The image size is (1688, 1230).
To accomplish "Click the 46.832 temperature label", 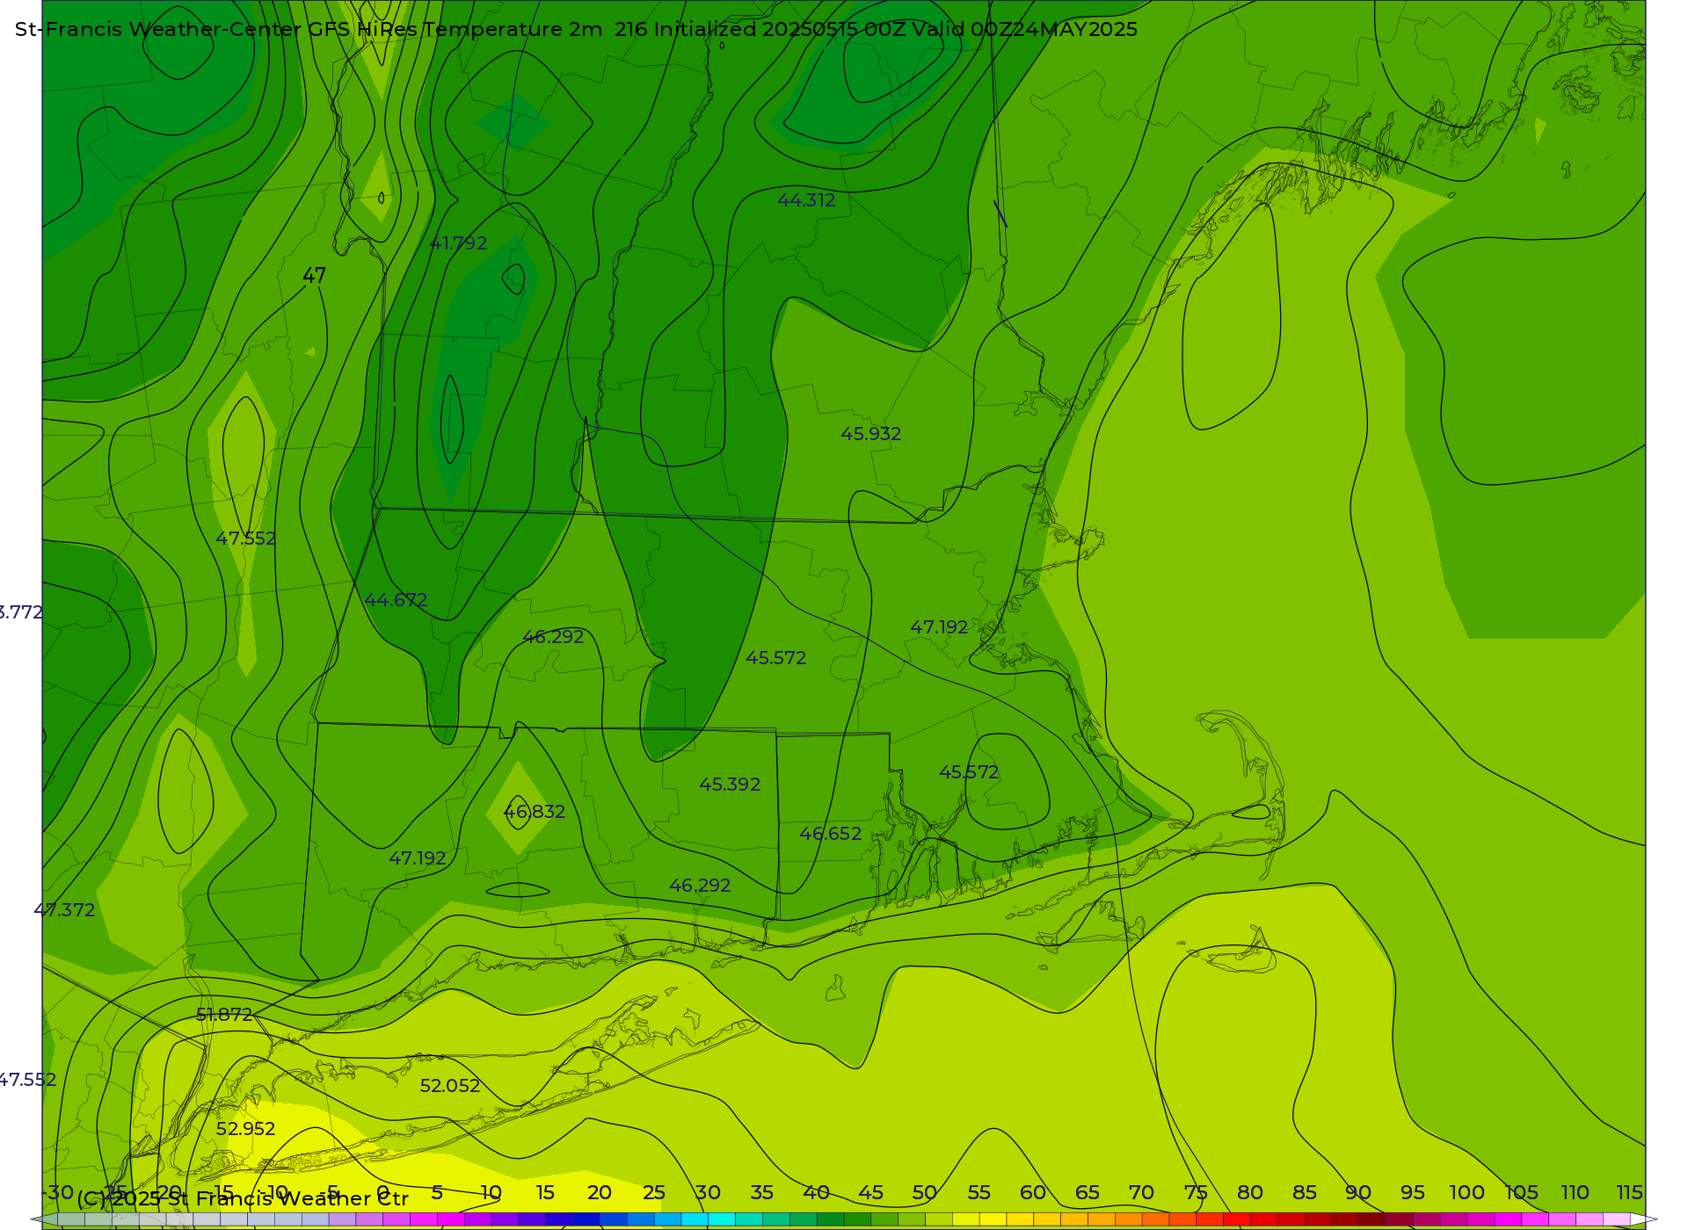I will pyautogui.click(x=534, y=812).
